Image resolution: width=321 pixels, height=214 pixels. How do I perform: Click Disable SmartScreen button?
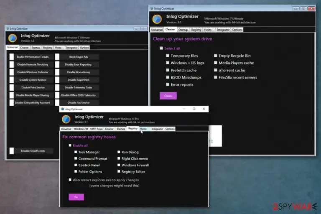33,151
